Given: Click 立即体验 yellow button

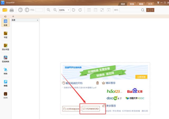Looking at the screenshot, I should (x=141, y=77).
